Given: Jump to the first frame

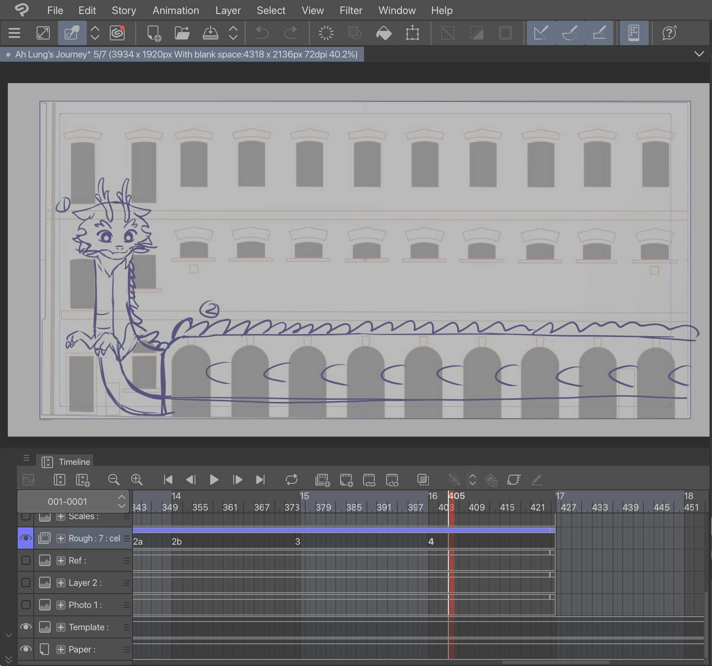Looking at the screenshot, I should click(x=168, y=480).
